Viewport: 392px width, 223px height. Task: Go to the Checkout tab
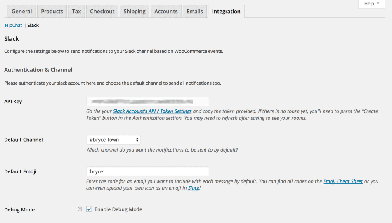102,11
